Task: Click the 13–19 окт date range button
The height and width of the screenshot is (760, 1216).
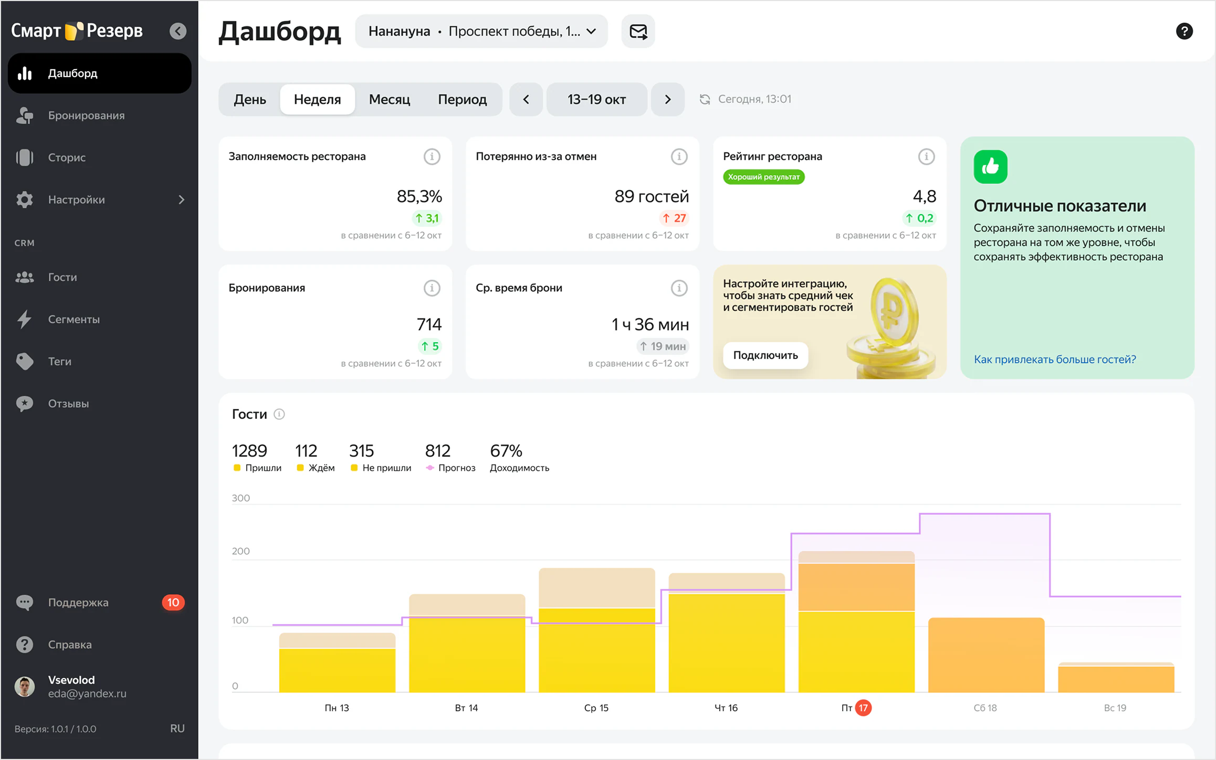Action: click(x=597, y=99)
